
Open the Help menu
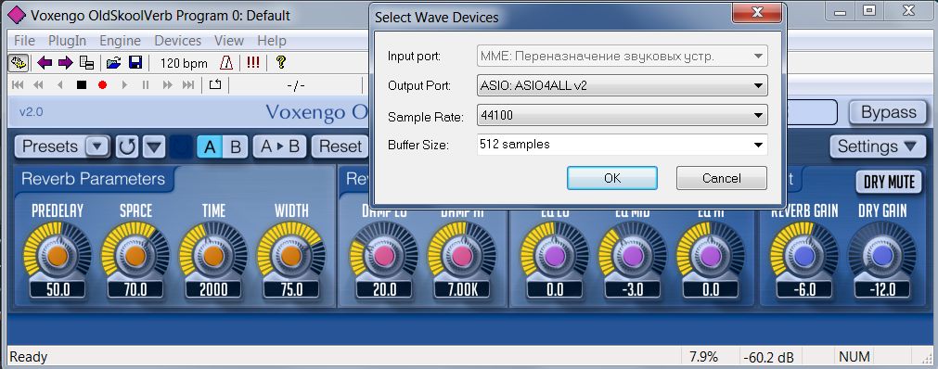(272, 41)
